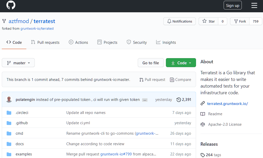Click the examples folder icon

[x=9, y=154]
